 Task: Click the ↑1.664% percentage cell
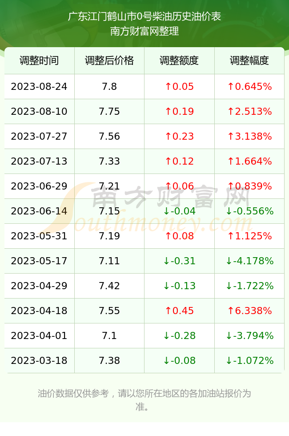249,161
